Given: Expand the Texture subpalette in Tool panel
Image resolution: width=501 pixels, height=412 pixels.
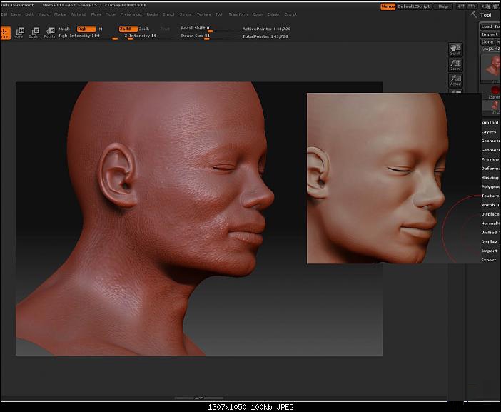Looking at the screenshot, I should (490, 196).
